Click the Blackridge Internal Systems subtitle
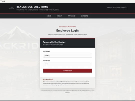135x101 pixels. click(x=53, y=45)
